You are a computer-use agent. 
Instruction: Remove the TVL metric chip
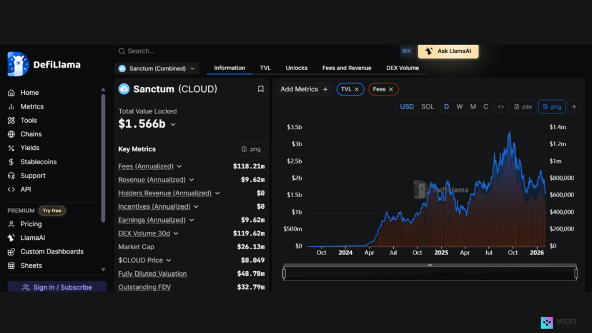tap(357, 89)
